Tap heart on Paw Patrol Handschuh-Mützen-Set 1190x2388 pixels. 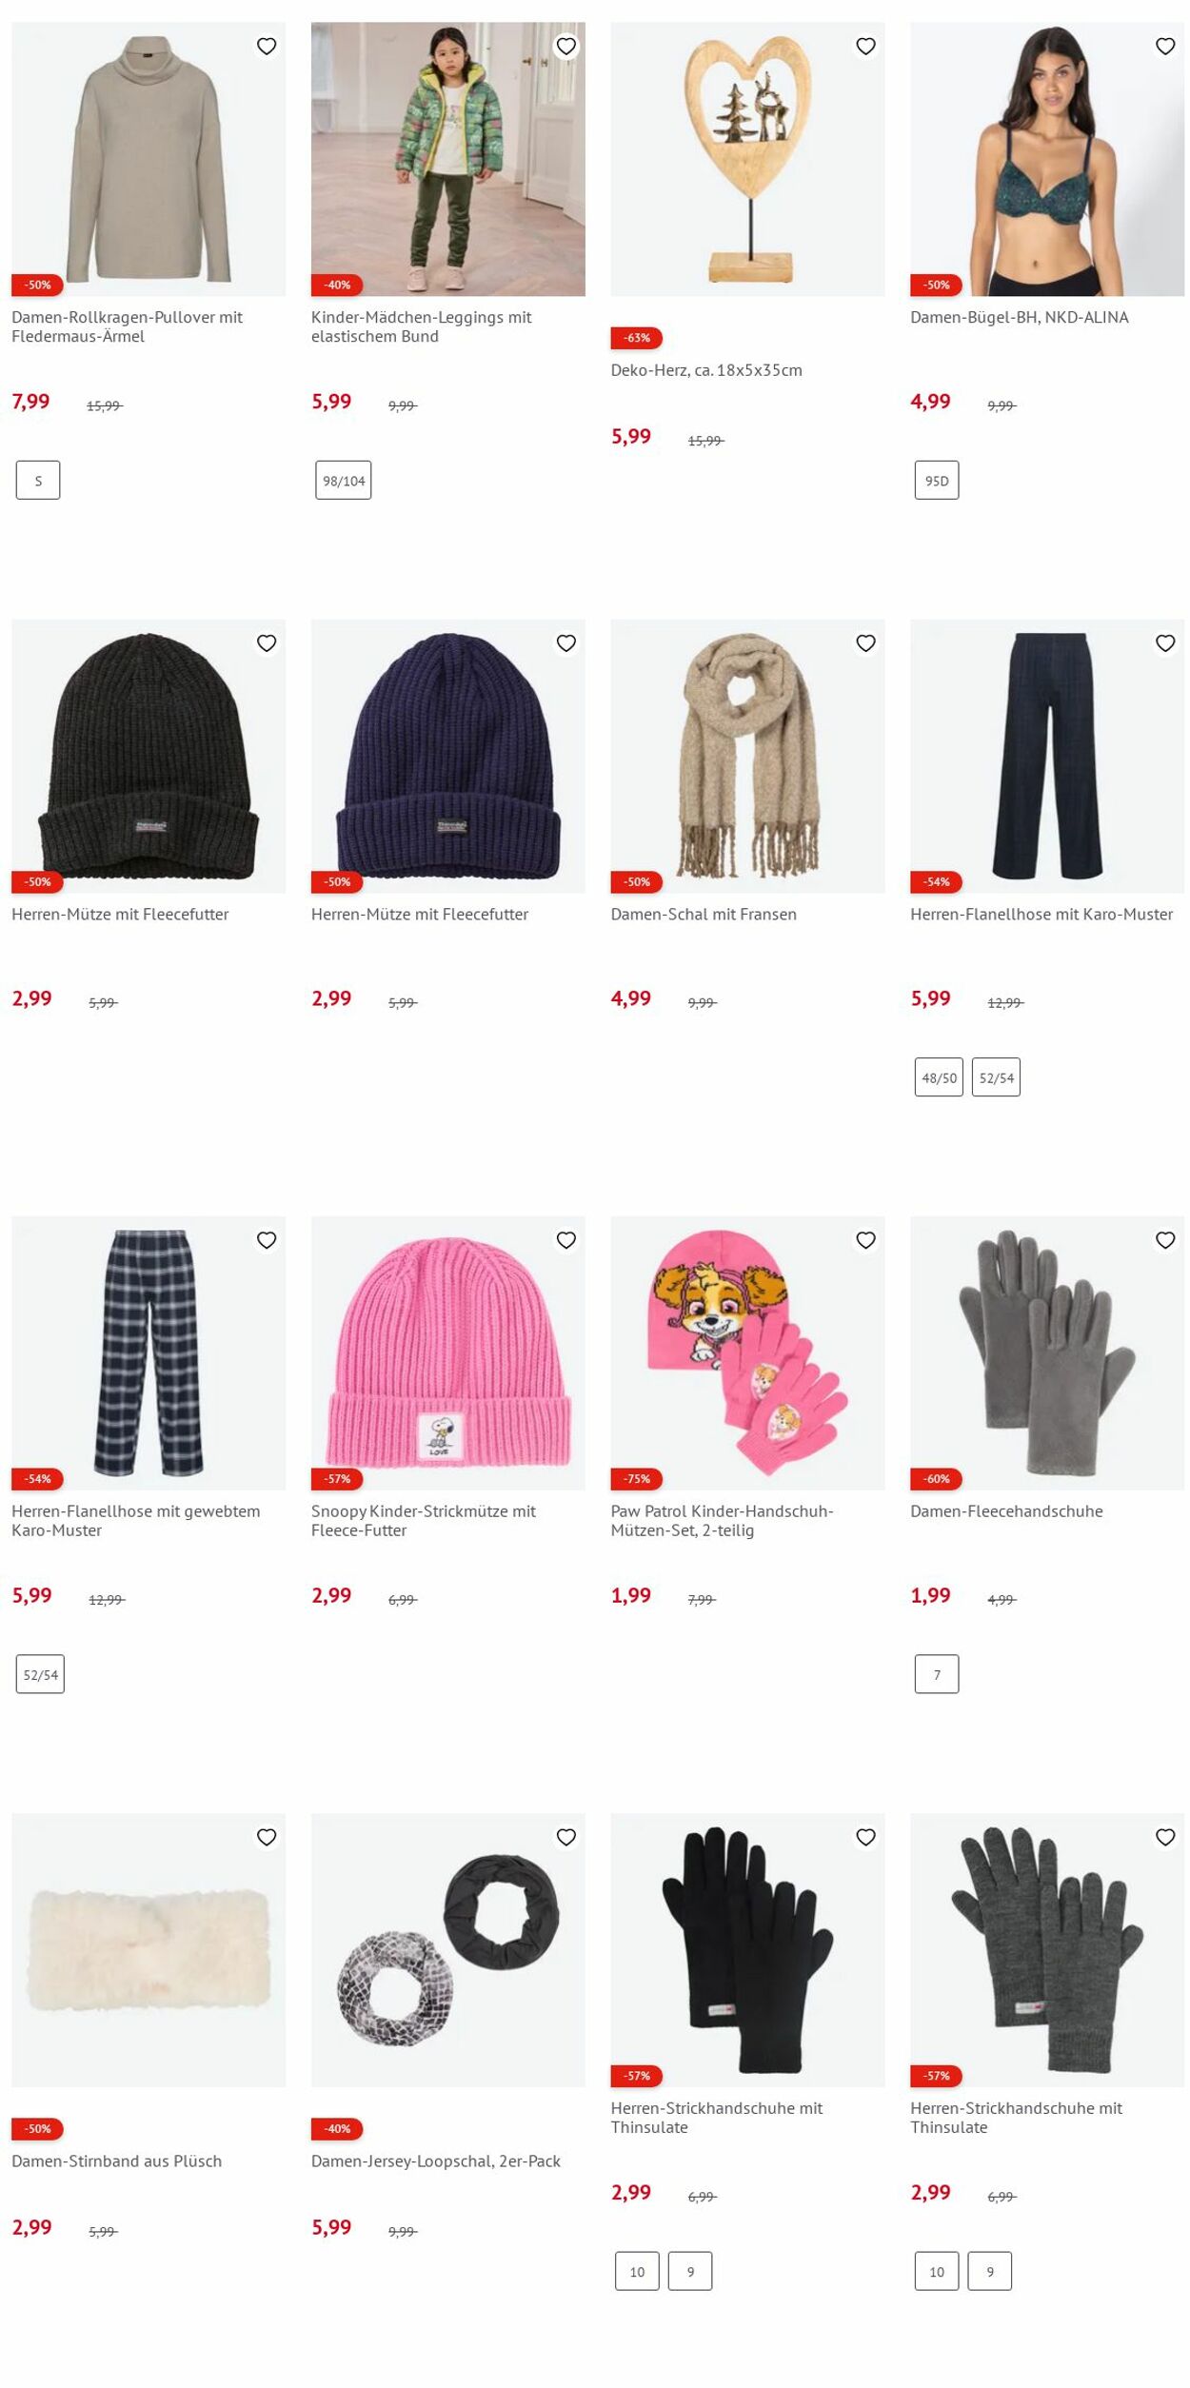(x=865, y=1240)
